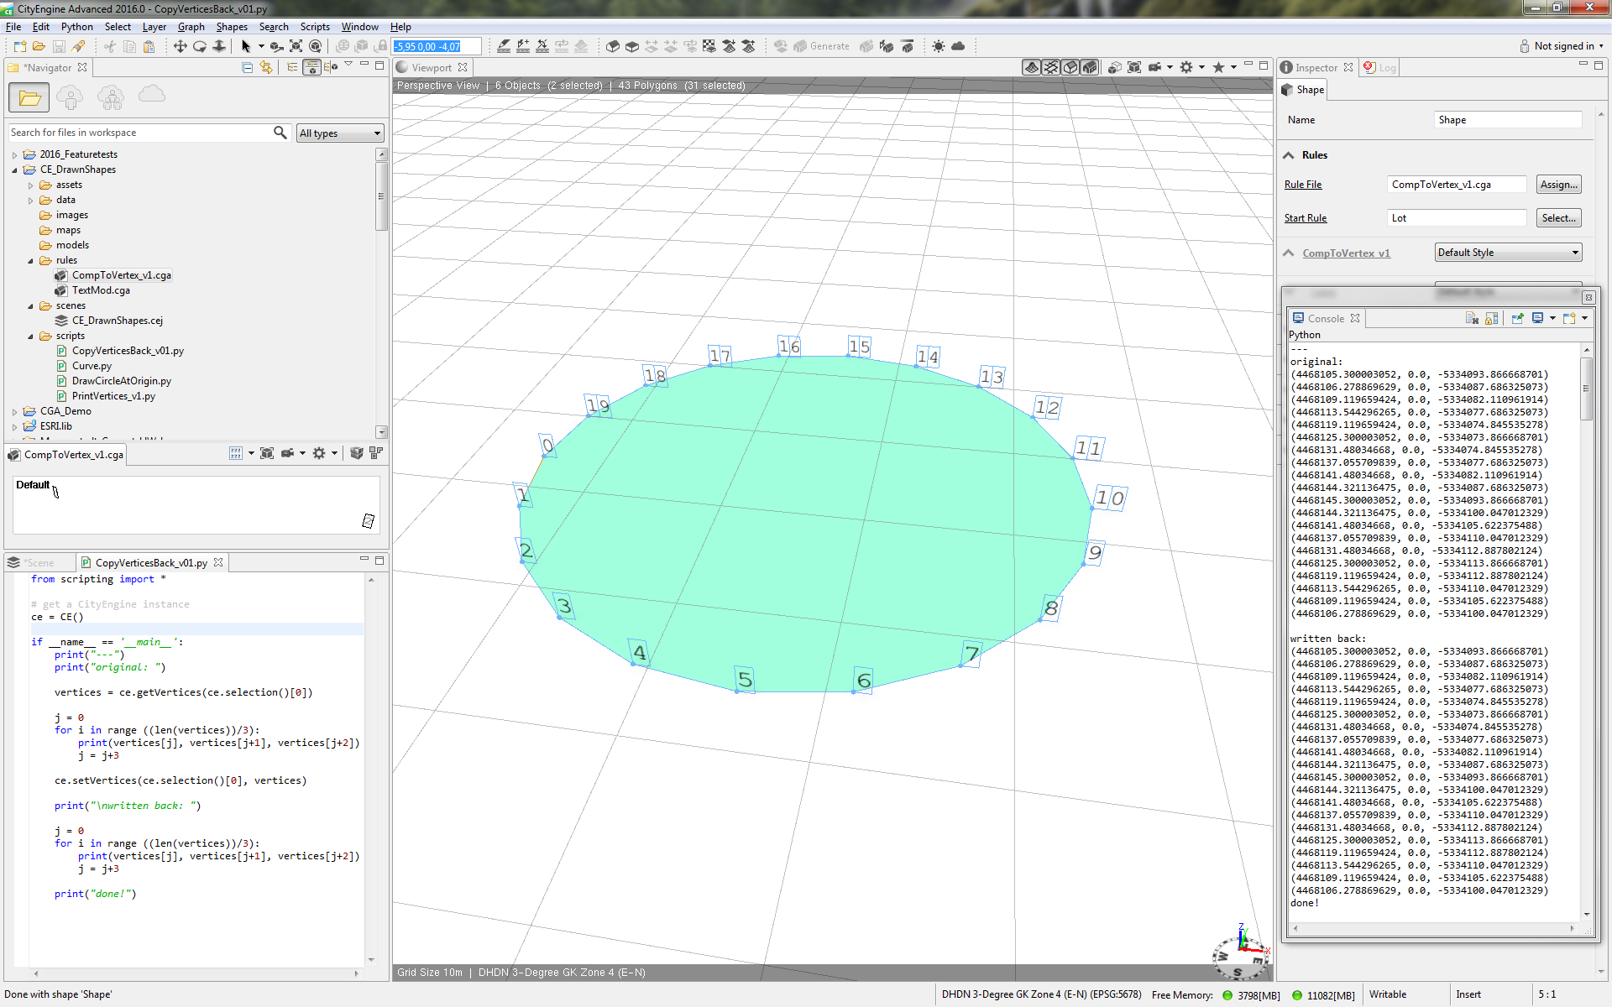1612x1007 pixels.
Task: Click the Frame selection toolbar icon
Action: point(296,46)
